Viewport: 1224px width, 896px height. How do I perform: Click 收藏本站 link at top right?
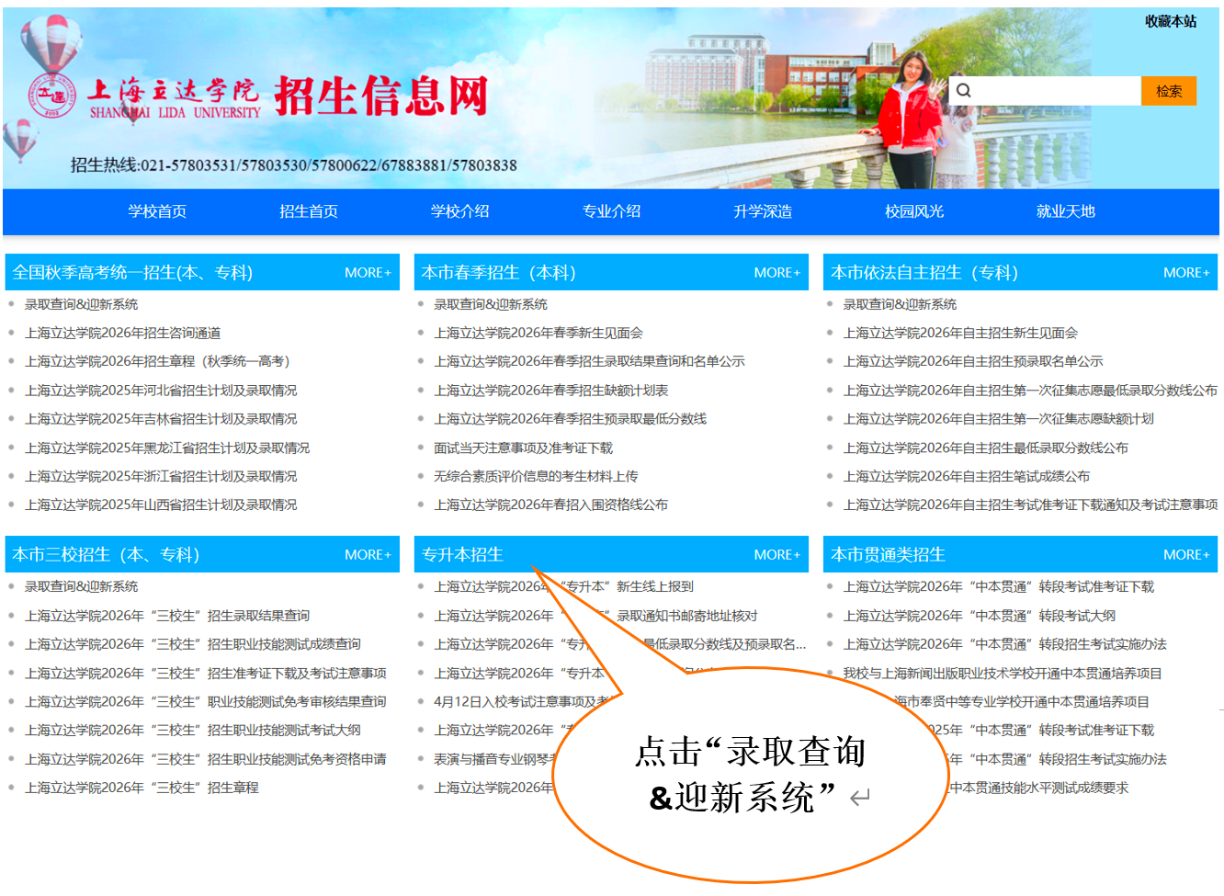coord(1171,21)
